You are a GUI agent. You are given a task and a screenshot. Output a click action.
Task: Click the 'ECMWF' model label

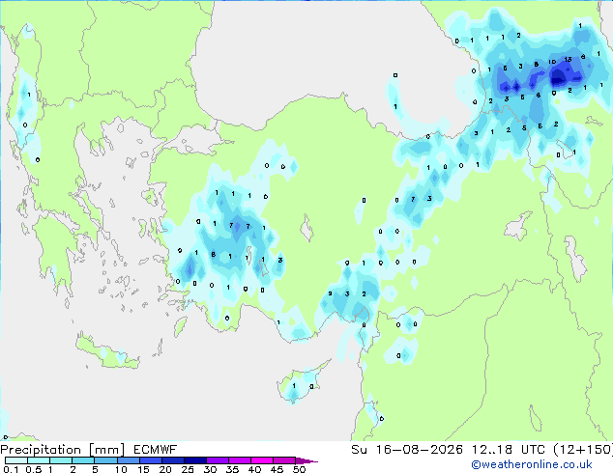[156, 450]
